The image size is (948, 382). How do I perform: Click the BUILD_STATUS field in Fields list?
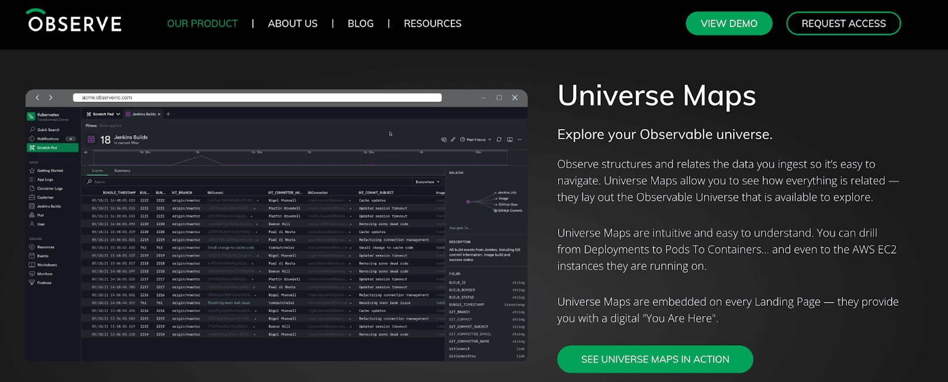(486, 297)
